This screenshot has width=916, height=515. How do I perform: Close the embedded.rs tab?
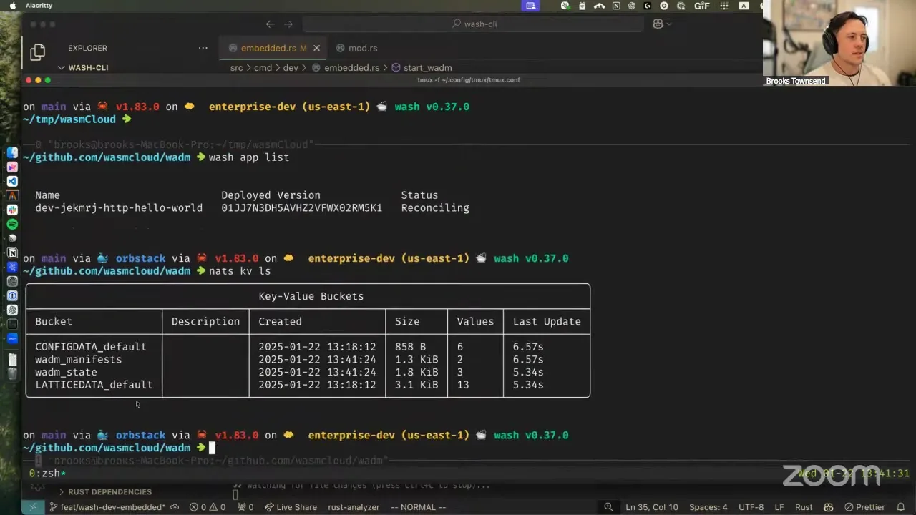pyautogui.click(x=316, y=48)
